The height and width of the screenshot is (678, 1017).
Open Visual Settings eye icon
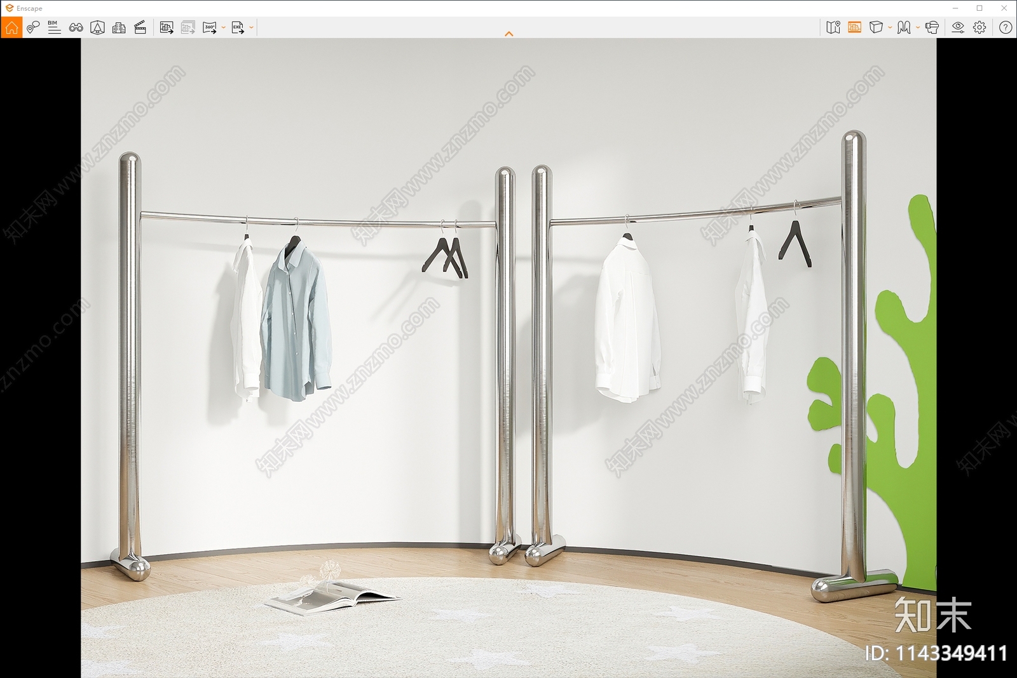tap(958, 27)
